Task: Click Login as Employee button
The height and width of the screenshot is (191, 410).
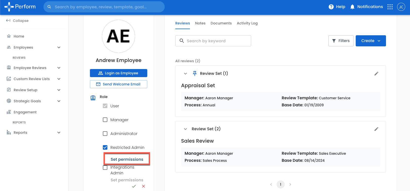Action: 118,73
